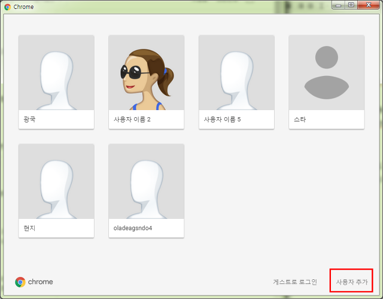
Task: Click the 사용자 이름 2 name label
Action: (132, 120)
